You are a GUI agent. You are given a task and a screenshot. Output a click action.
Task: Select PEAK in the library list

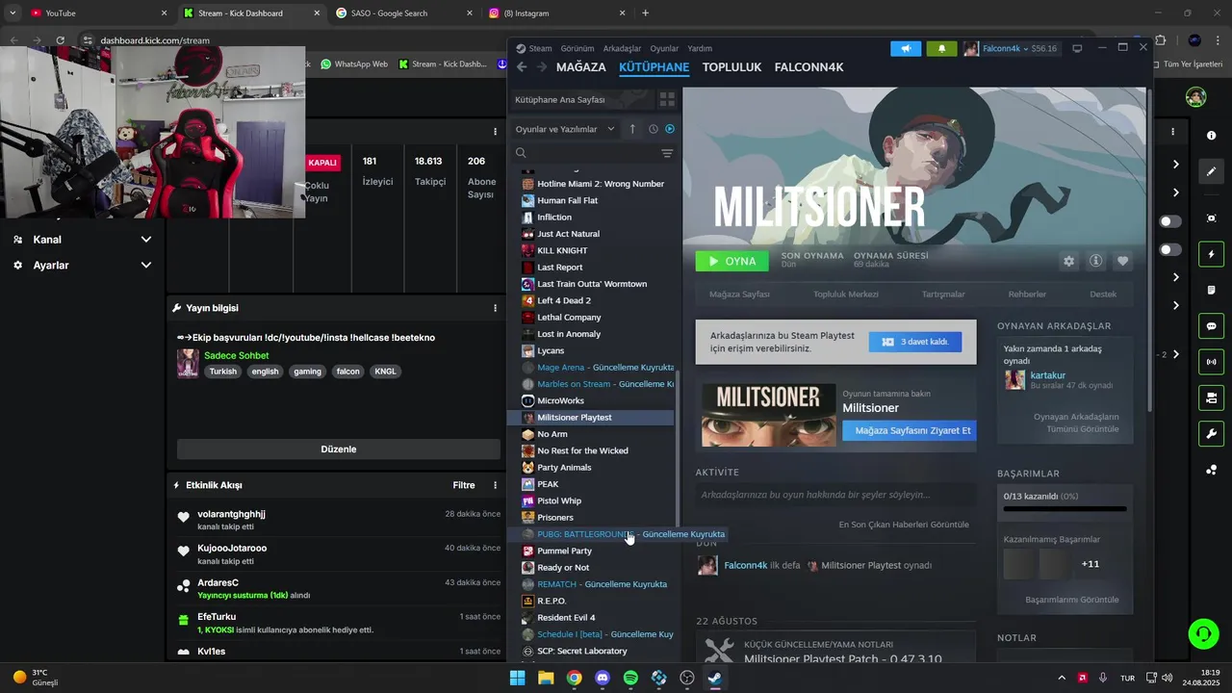click(x=547, y=484)
